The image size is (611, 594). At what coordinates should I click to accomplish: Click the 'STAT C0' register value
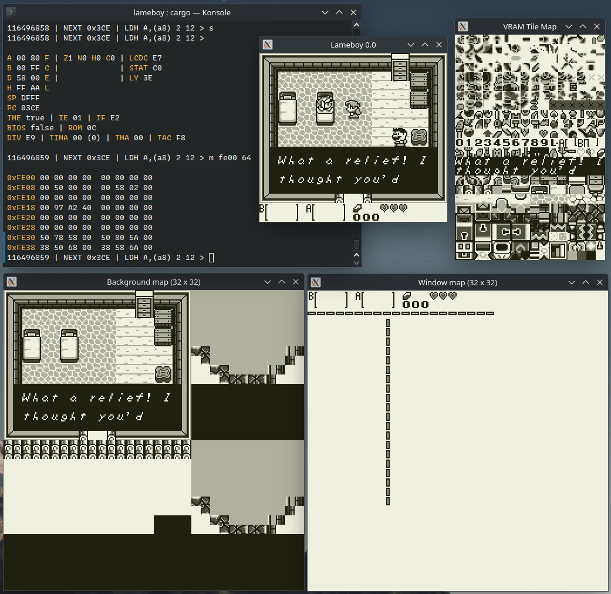[x=146, y=68]
